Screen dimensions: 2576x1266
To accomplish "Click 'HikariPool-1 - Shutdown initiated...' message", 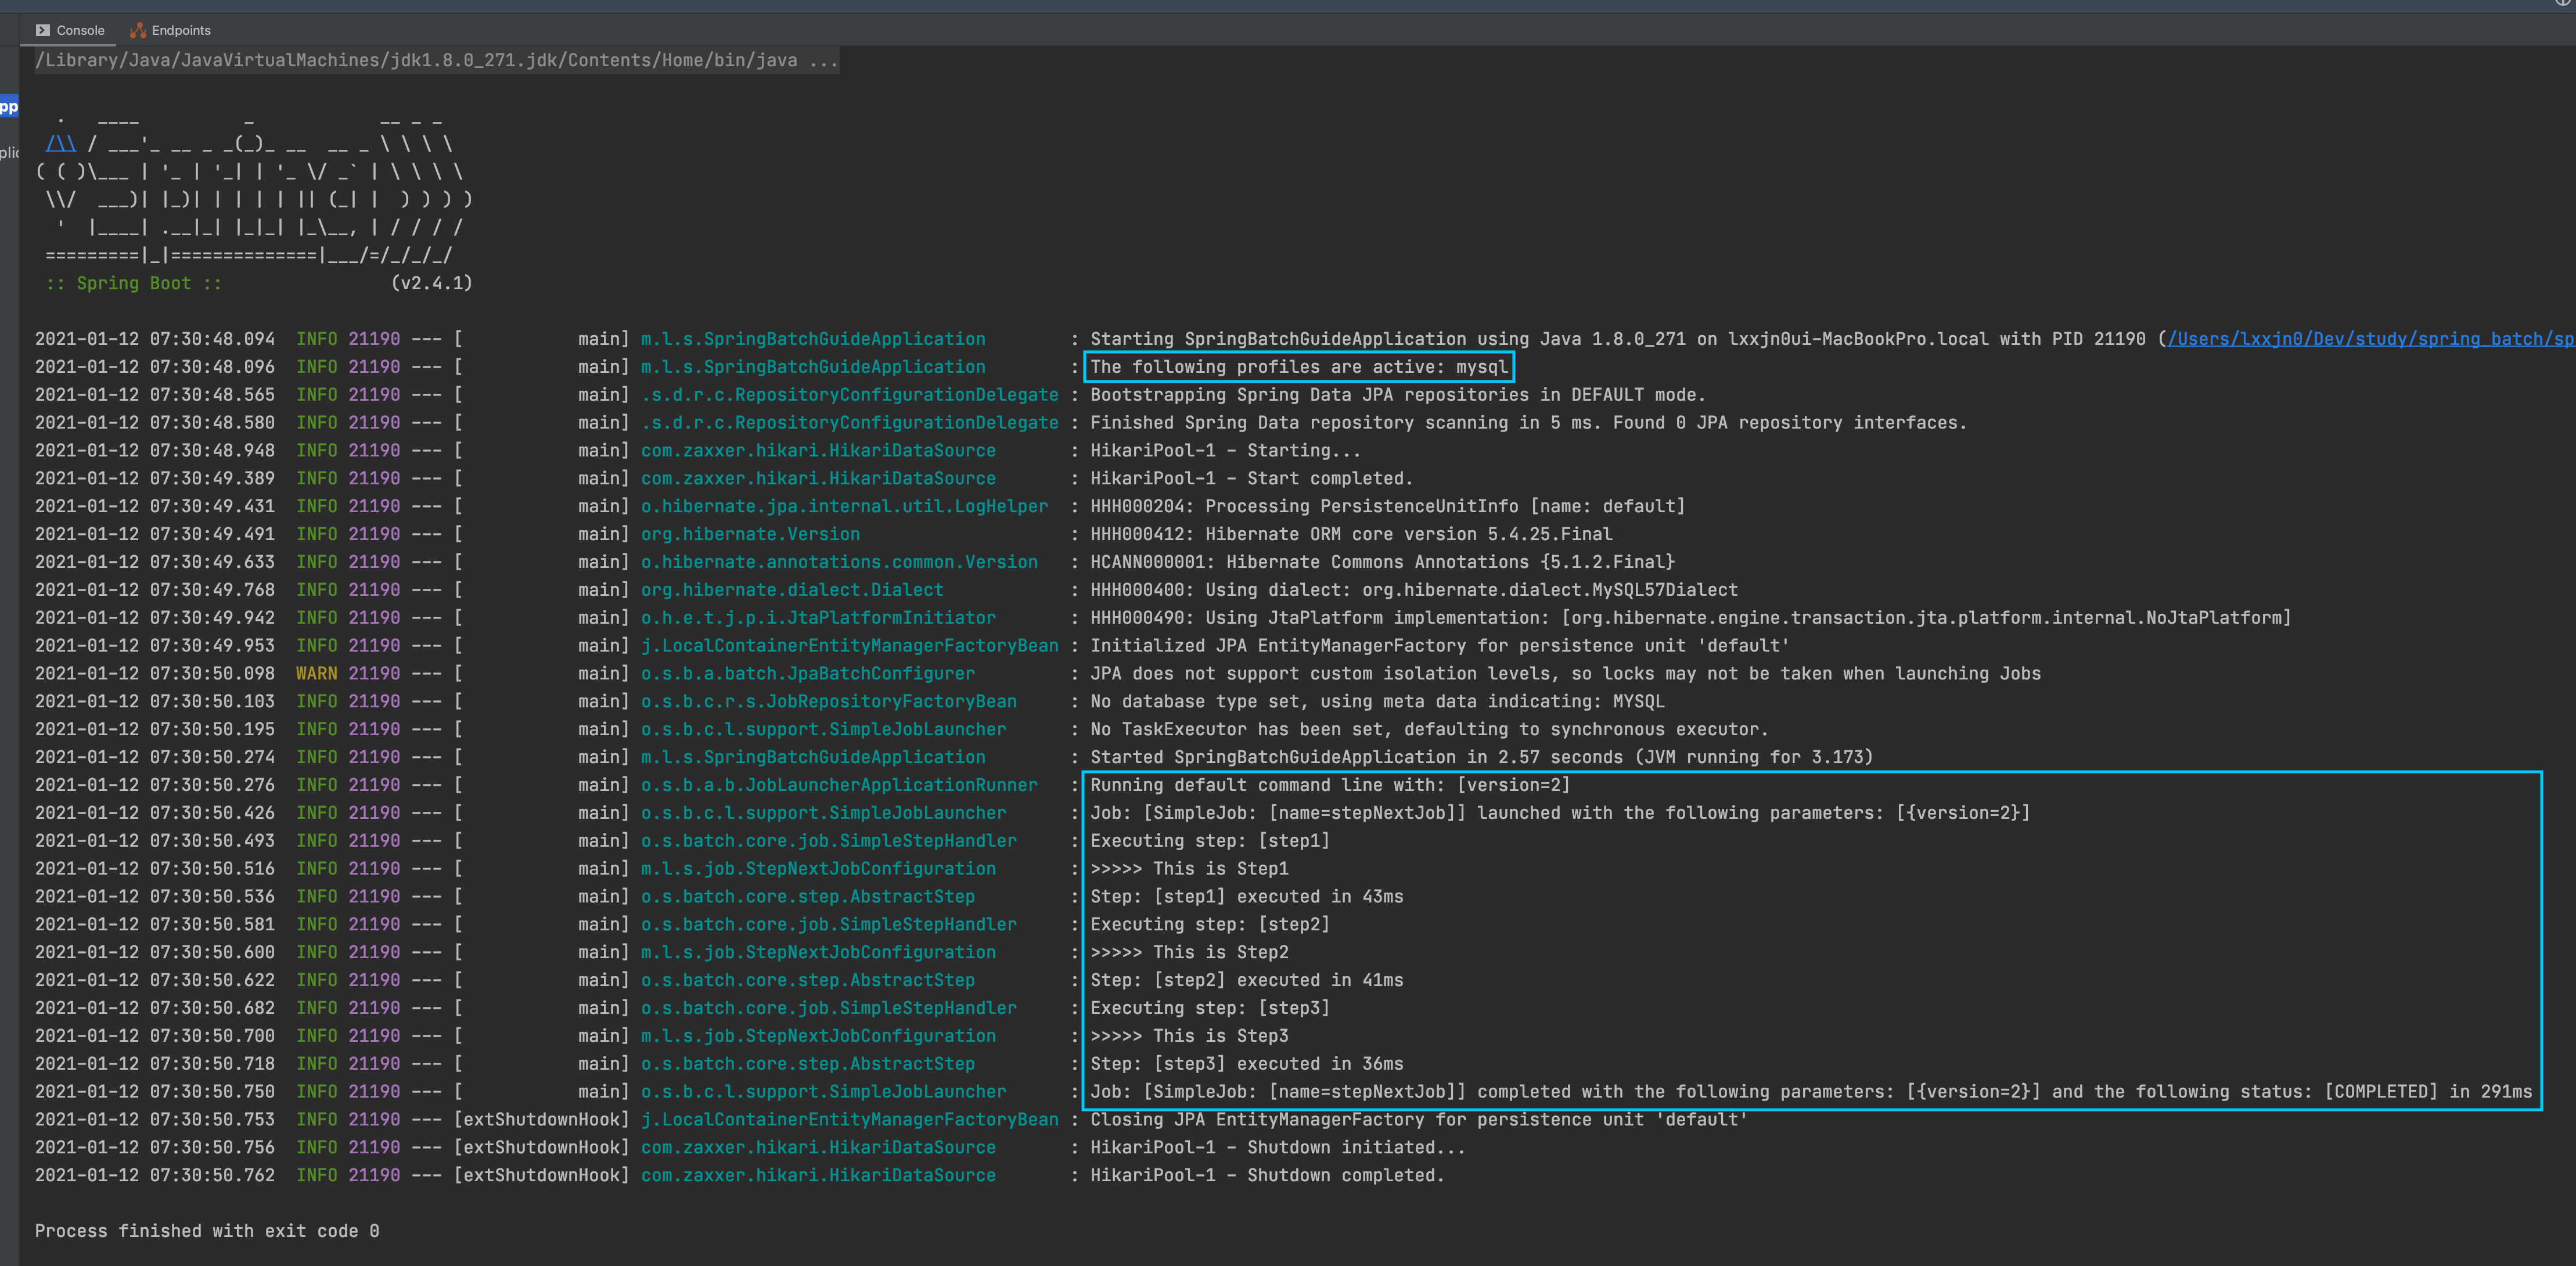I will point(1277,1148).
